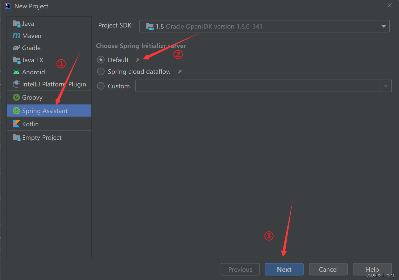
Task: Choose Java project type
Action: coord(49,24)
